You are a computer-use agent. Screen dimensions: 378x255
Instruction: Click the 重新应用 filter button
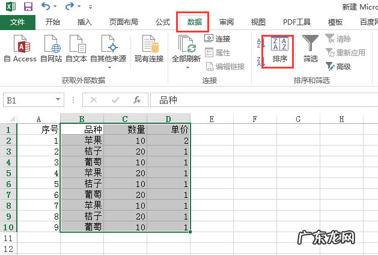[346, 52]
